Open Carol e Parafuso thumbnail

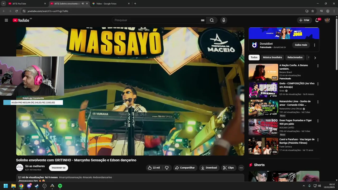[263, 146]
